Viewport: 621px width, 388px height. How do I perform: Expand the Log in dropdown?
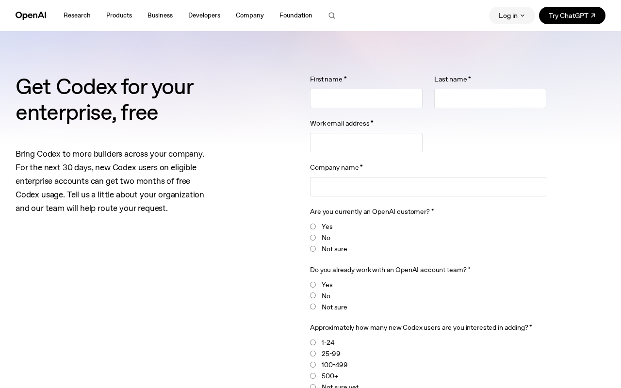[x=512, y=16]
